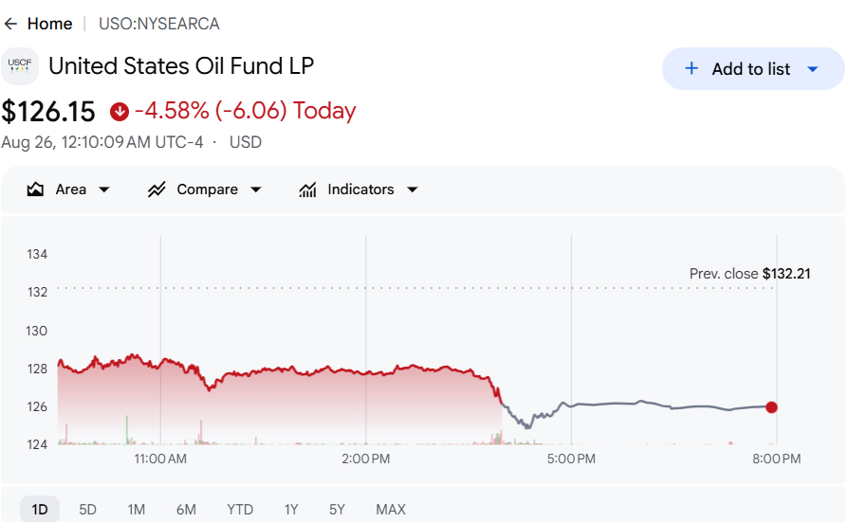Click the Area chart type icon

[x=35, y=189]
